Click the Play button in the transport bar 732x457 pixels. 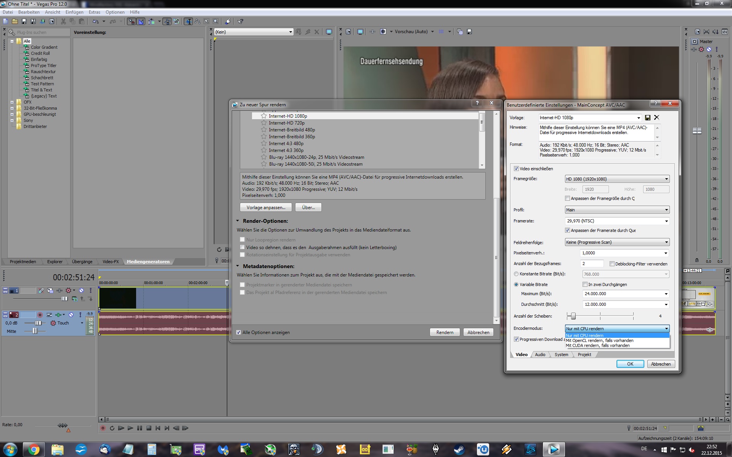[x=130, y=428]
